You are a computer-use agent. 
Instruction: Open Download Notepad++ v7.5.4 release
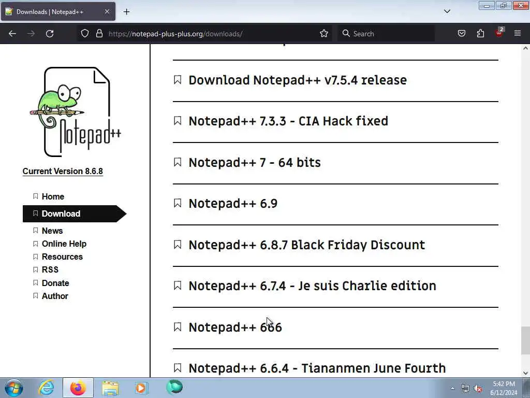[298, 80]
